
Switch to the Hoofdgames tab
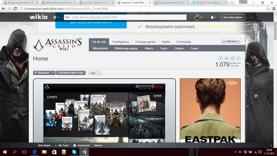tap(121, 42)
